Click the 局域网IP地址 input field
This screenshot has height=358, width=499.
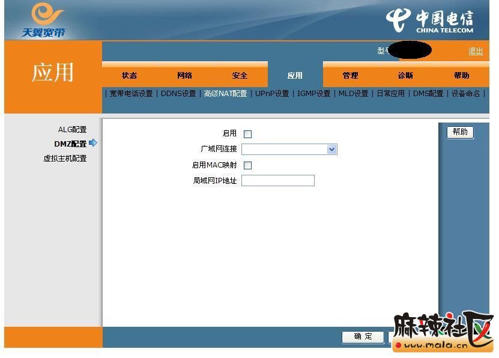tap(277, 180)
